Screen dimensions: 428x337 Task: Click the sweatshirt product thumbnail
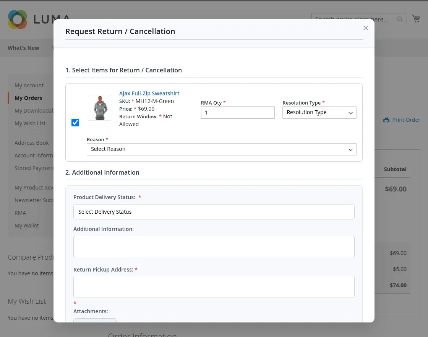[99, 108]
